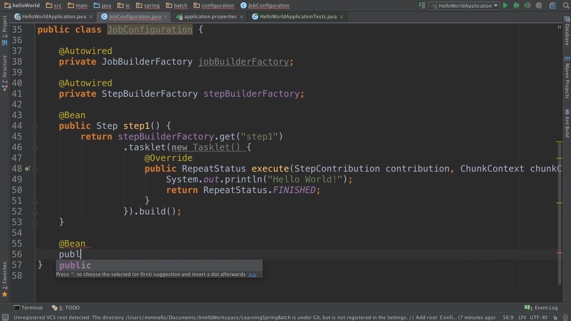
Task: Open Search Everywhere magnifier icon
Action: [565, 5]
